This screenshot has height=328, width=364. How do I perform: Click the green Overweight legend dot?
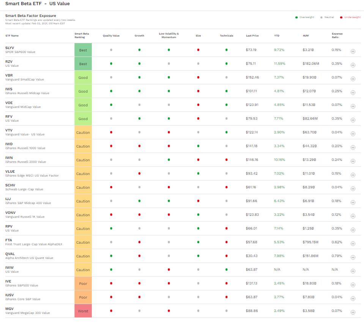tap(297, 17)
